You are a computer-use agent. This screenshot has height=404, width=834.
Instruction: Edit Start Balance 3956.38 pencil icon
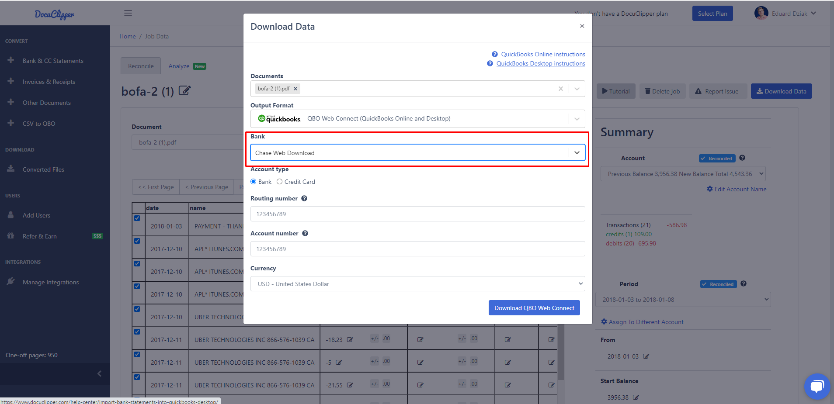pos(636,397)
